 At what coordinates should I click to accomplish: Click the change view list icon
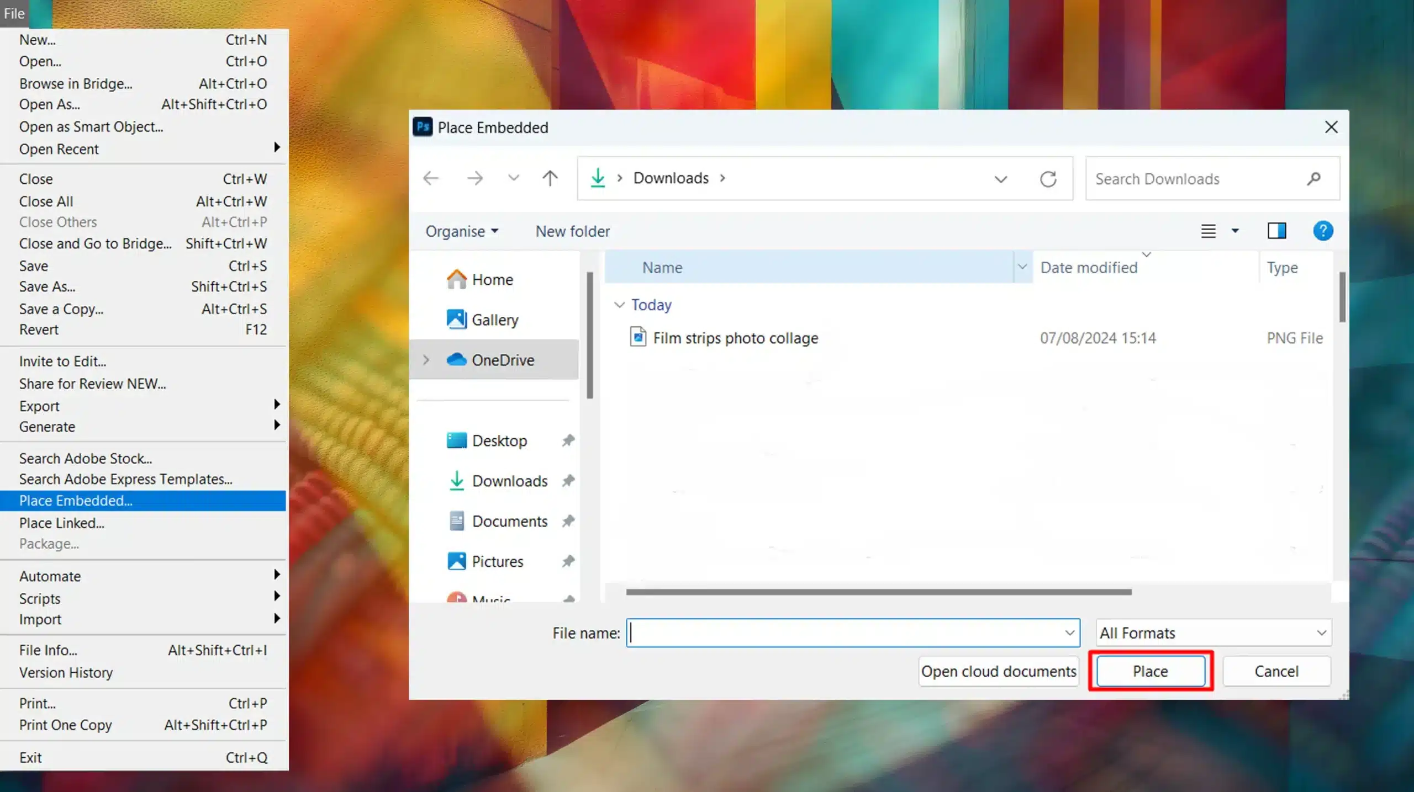pos(1208,231)
